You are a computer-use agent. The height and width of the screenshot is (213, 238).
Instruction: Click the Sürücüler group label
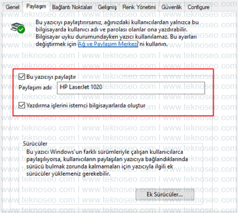(x=35, y=143)
